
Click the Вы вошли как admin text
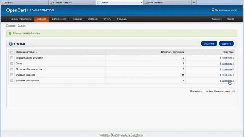pyautogui.click(x=226, y=10)
